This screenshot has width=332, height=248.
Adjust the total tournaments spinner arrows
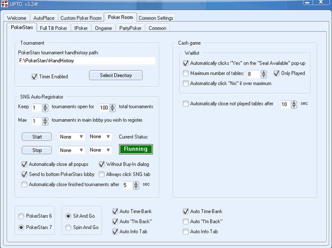(x=113, y=107)
